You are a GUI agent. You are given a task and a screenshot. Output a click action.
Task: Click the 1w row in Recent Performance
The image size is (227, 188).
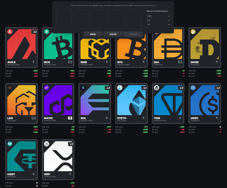click(158, 24)
